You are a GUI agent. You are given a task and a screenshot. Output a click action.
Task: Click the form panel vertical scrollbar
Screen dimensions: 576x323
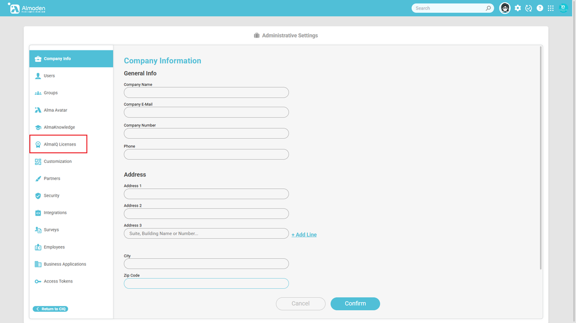click(x=541, y=158)
